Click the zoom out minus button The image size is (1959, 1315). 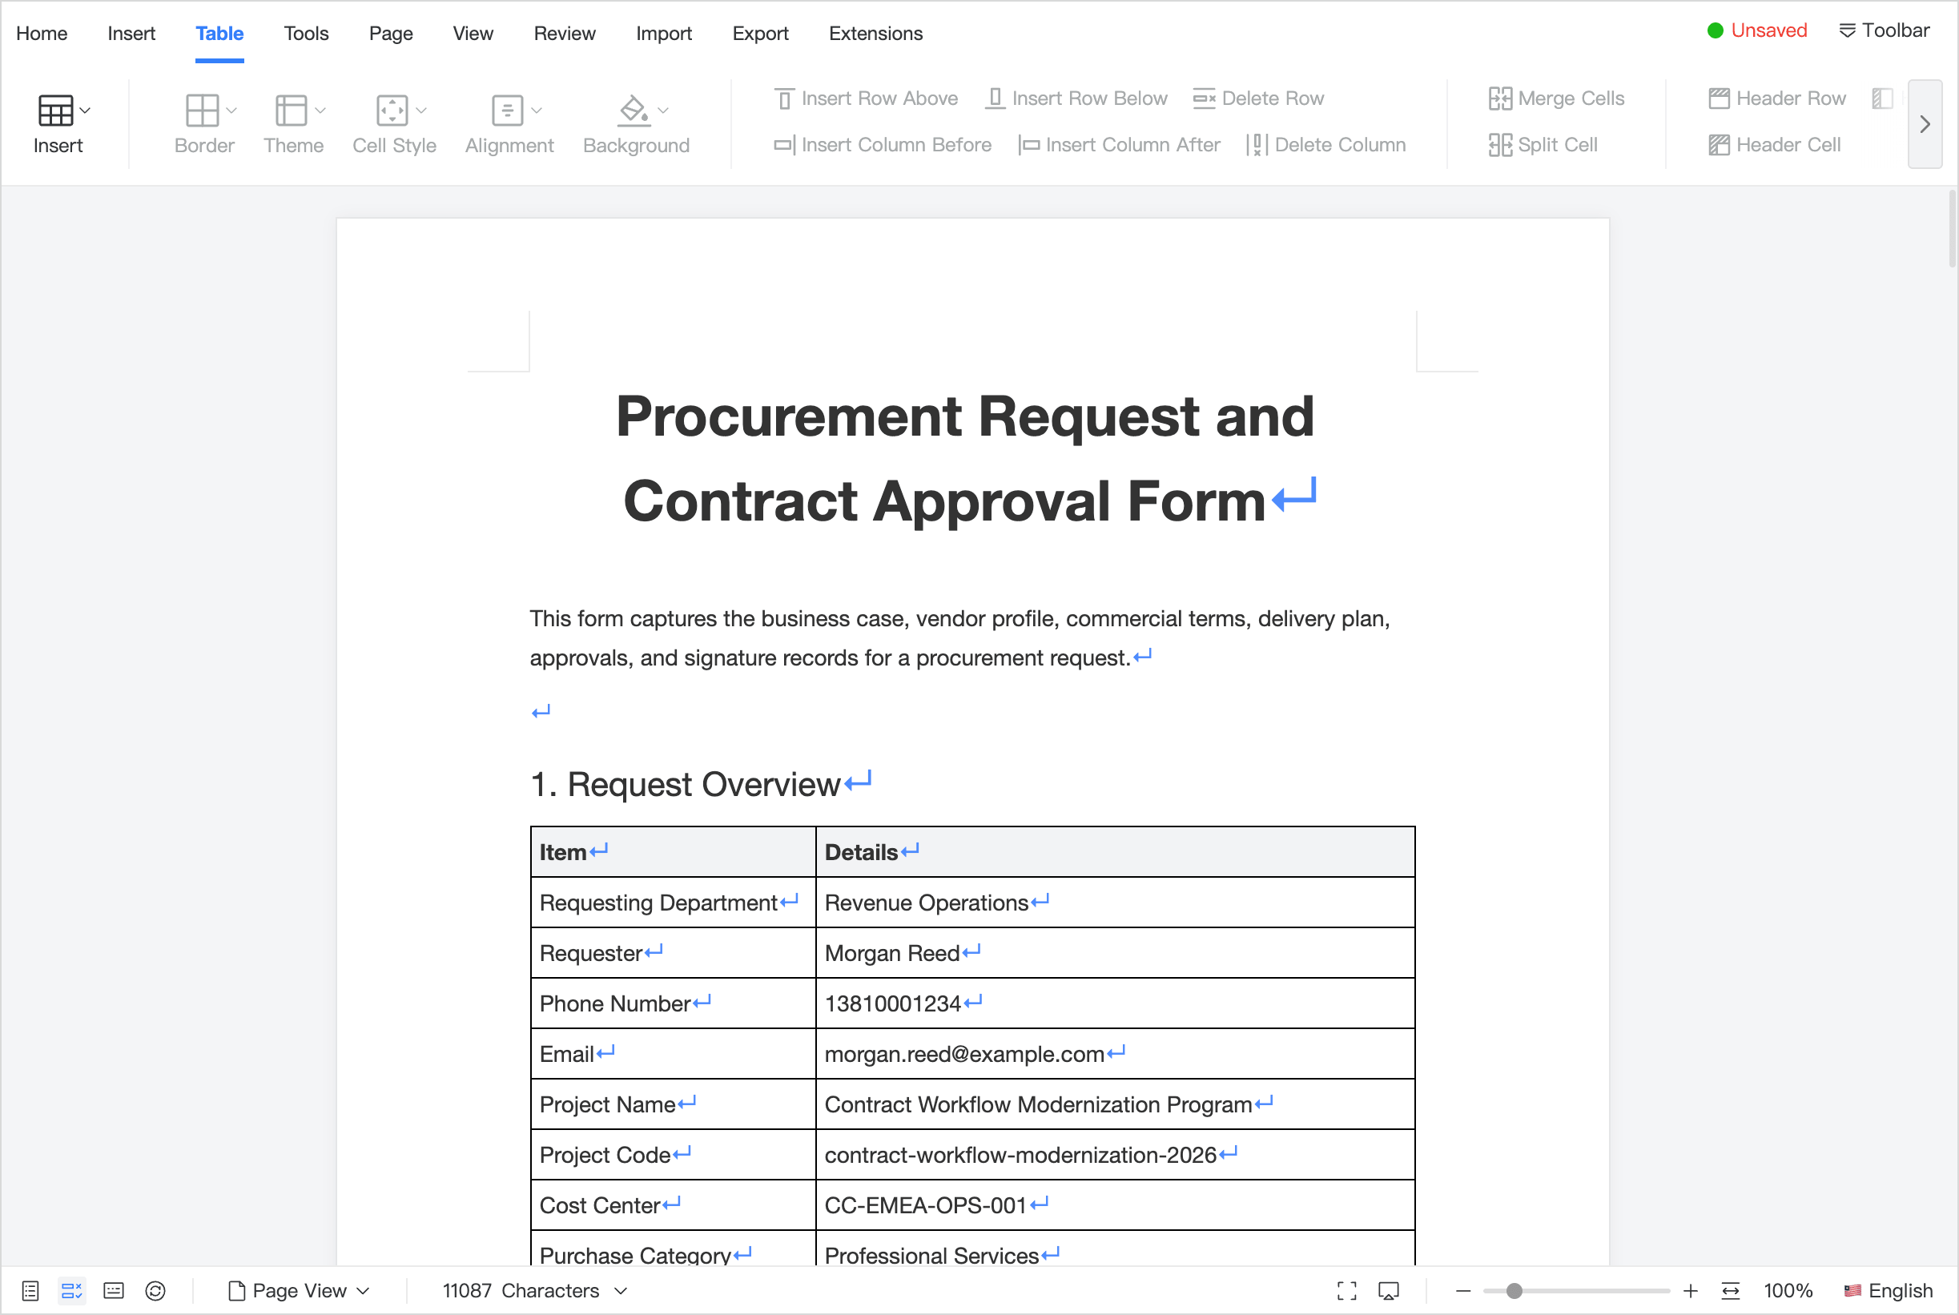1463,1291
